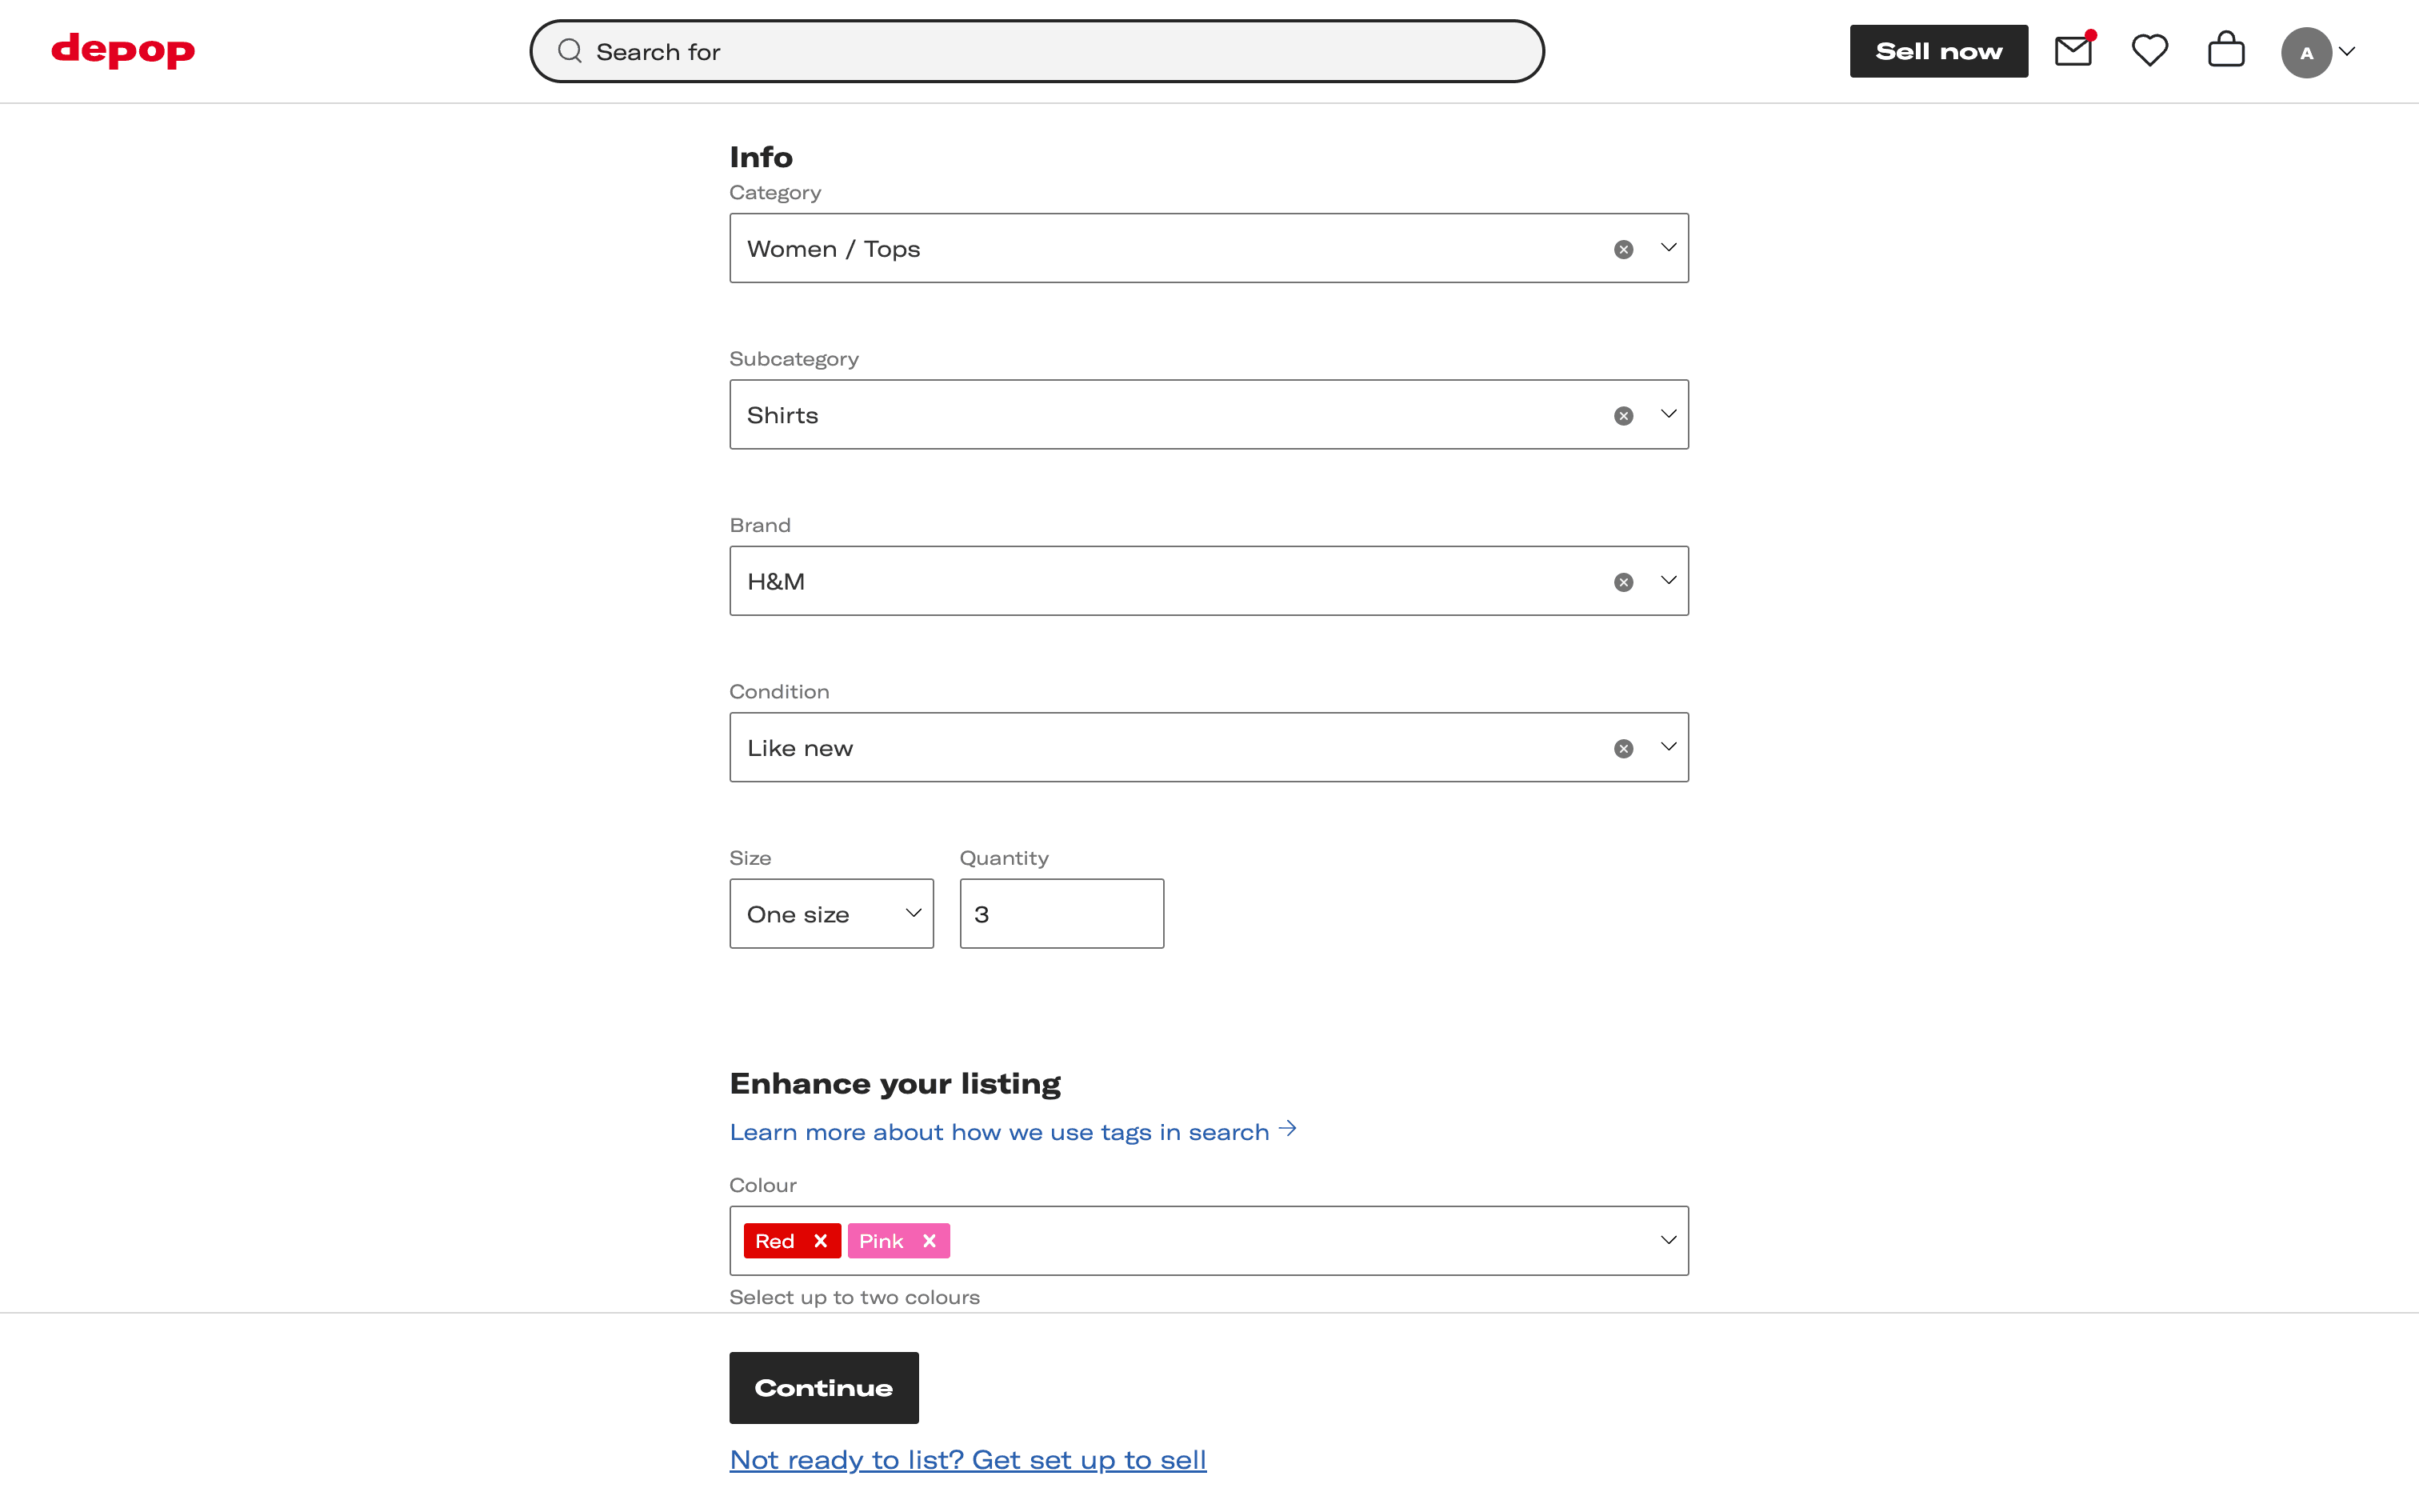
Task: Open the liked items heart icon
Action: pyautogui.click(x=2149, y=51)
